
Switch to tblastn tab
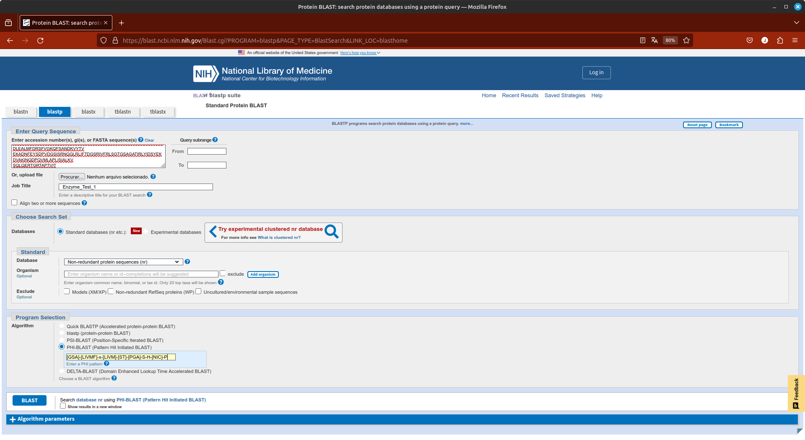122,112
